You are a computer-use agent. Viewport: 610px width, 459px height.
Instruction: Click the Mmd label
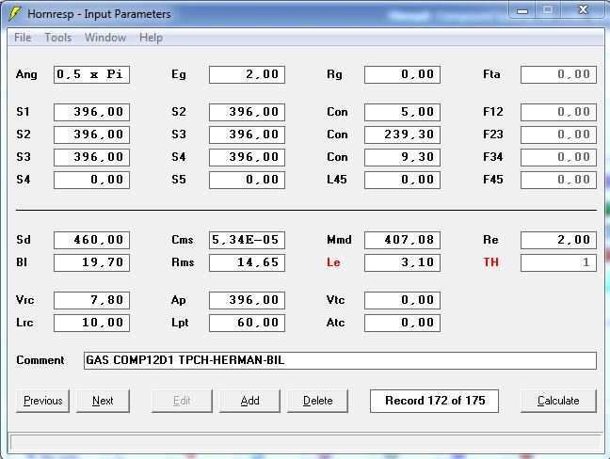[x=339, y=240]
